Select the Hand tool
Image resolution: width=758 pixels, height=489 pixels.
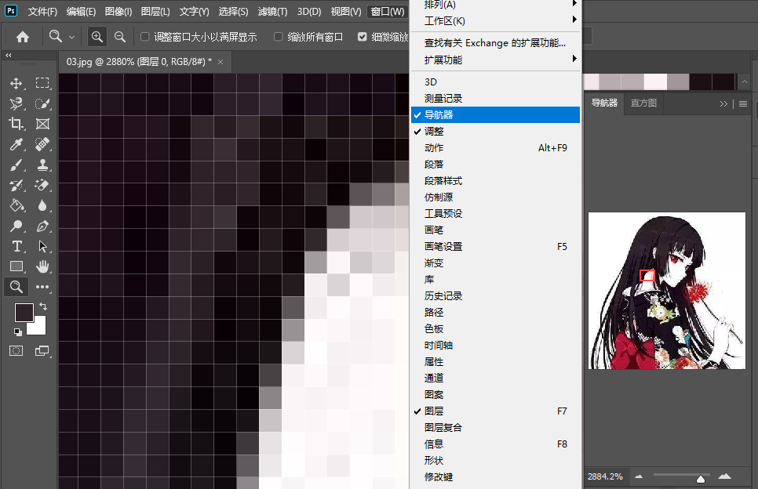(42, 266)
